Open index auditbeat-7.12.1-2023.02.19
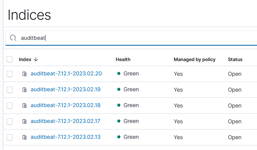This screenshot has height=150, width=257. (65, 89)
